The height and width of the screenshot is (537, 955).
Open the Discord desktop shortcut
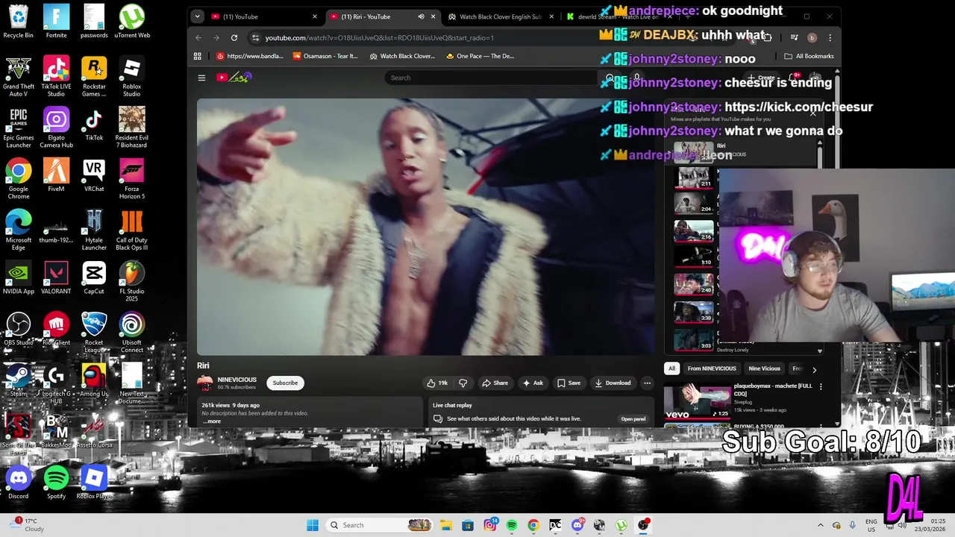(x=18, y=483)
